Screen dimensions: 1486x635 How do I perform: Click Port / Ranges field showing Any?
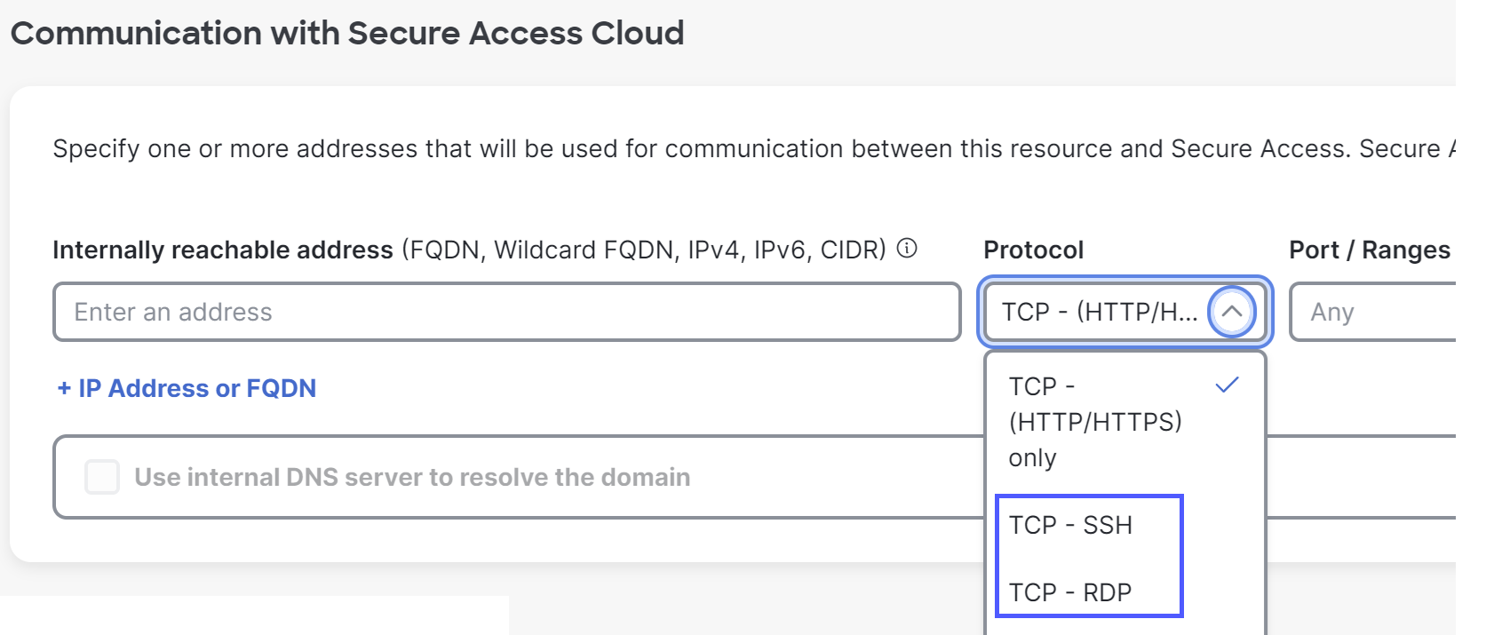(1372, 312)
